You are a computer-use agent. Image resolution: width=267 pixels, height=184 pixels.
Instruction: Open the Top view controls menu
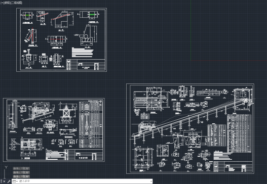click(x=7, y=3)
